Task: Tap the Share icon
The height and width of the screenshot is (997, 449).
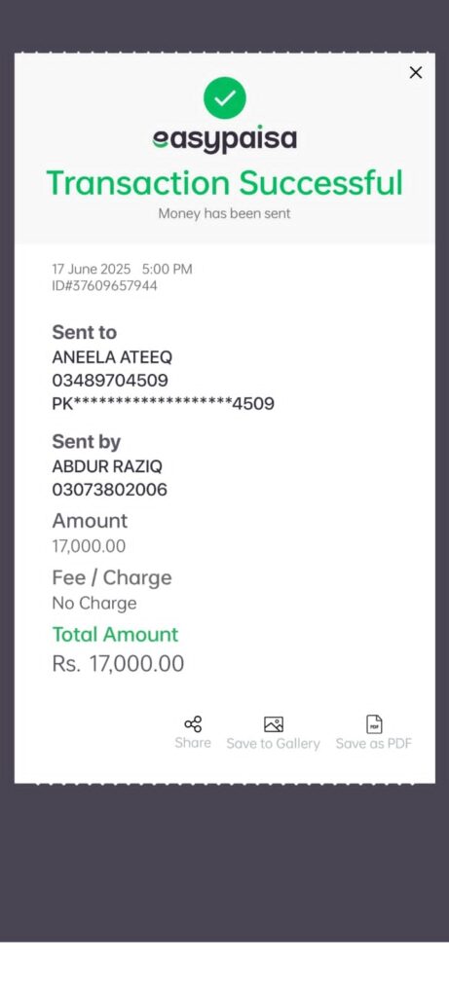Action: click(x=193, y=723)
